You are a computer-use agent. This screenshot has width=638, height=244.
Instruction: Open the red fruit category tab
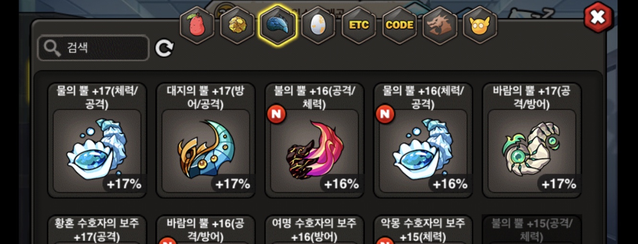pos(197,25)
